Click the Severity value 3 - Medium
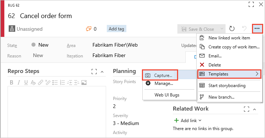The image size is (265, 138). coord(126,123)
